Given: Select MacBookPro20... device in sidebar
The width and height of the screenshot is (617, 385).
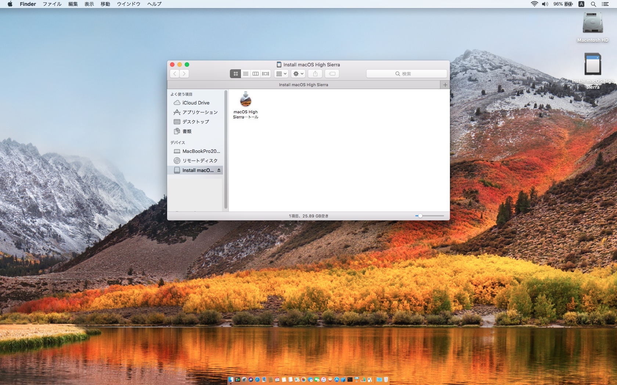Looking at the screenshot, I should pos(195,151).
